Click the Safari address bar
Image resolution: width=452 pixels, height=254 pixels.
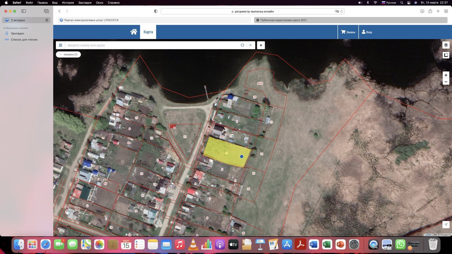point(253,12)
